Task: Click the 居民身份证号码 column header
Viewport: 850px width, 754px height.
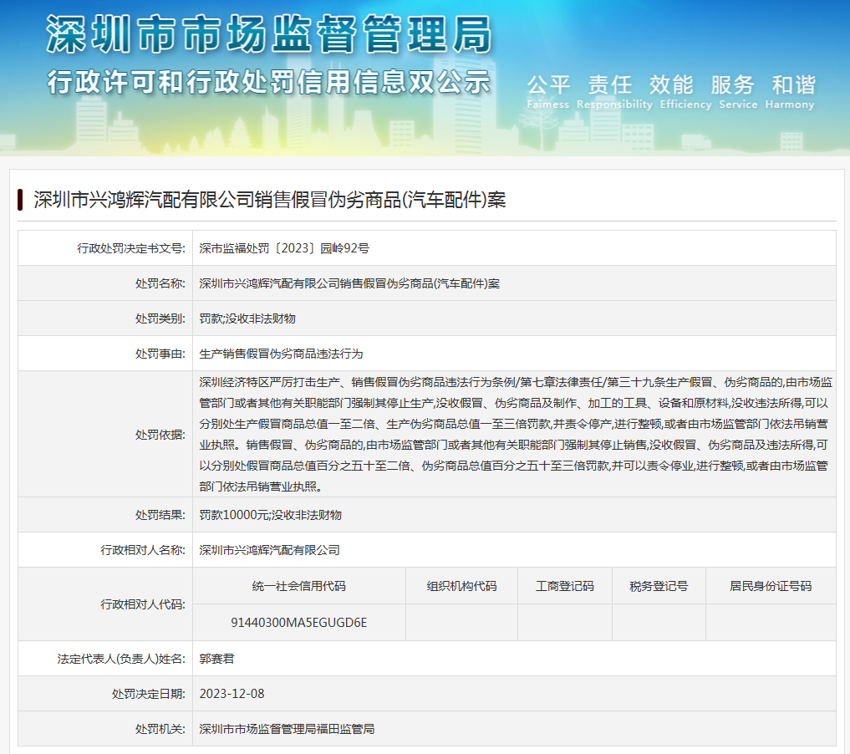Action: coord(770,586)
